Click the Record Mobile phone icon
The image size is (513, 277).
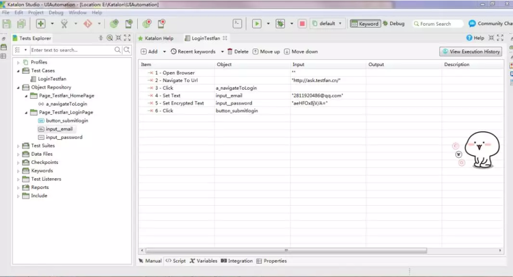pos(161,24)
